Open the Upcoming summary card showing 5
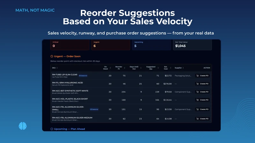Screen dimensions: 255x143 coord(152,45)
